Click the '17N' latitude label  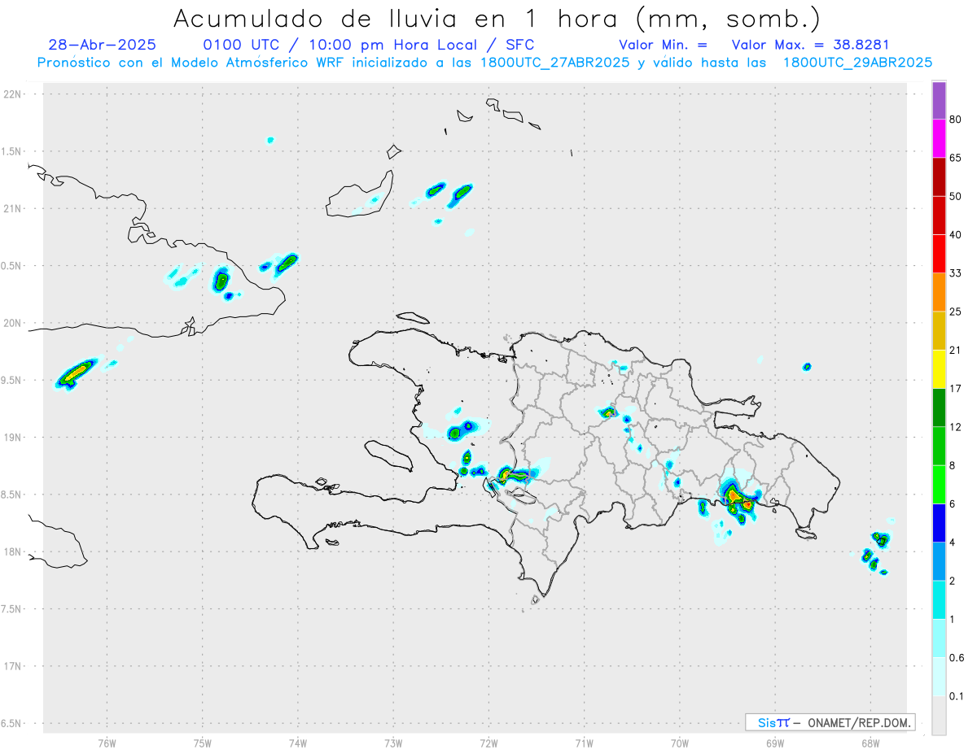click(x=14, y=666)
